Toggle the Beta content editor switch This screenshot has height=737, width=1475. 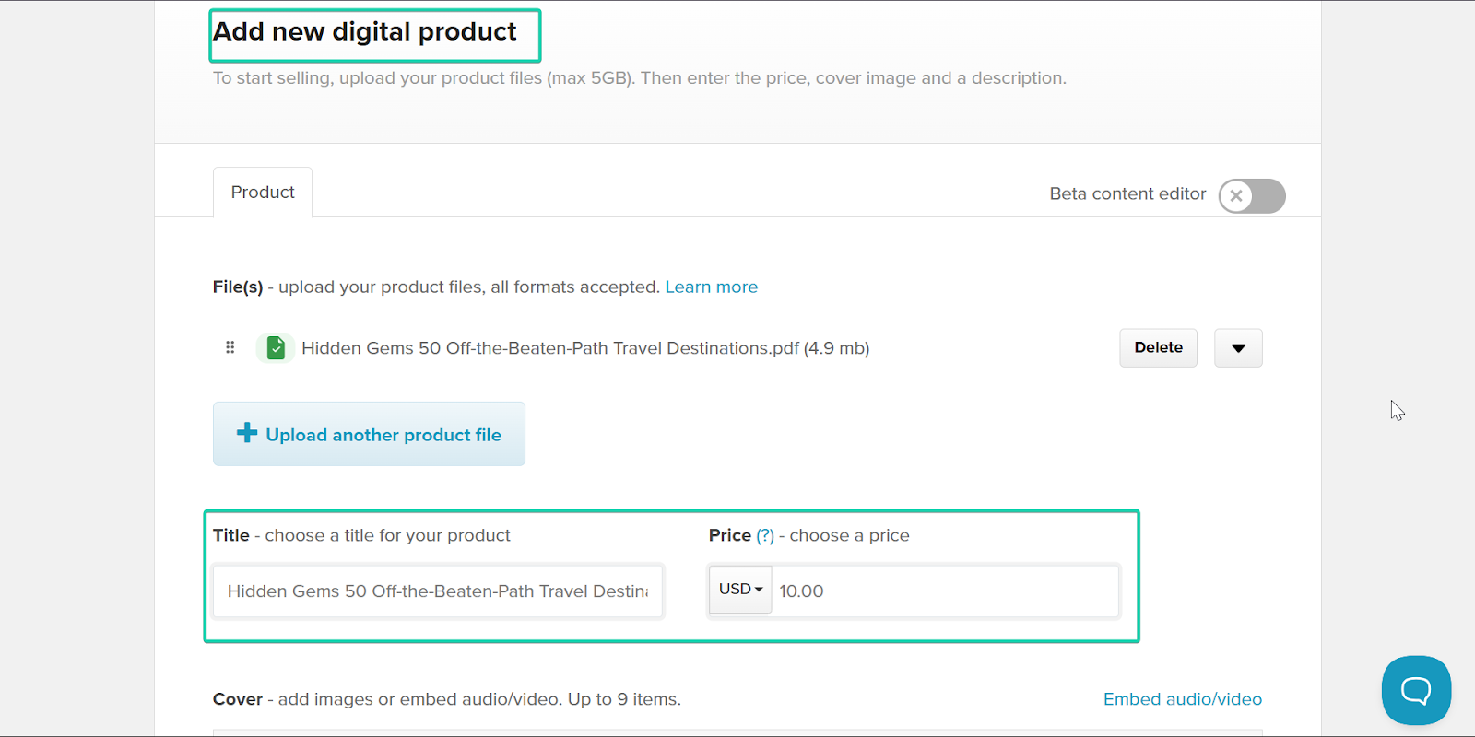pos(1251,195)
